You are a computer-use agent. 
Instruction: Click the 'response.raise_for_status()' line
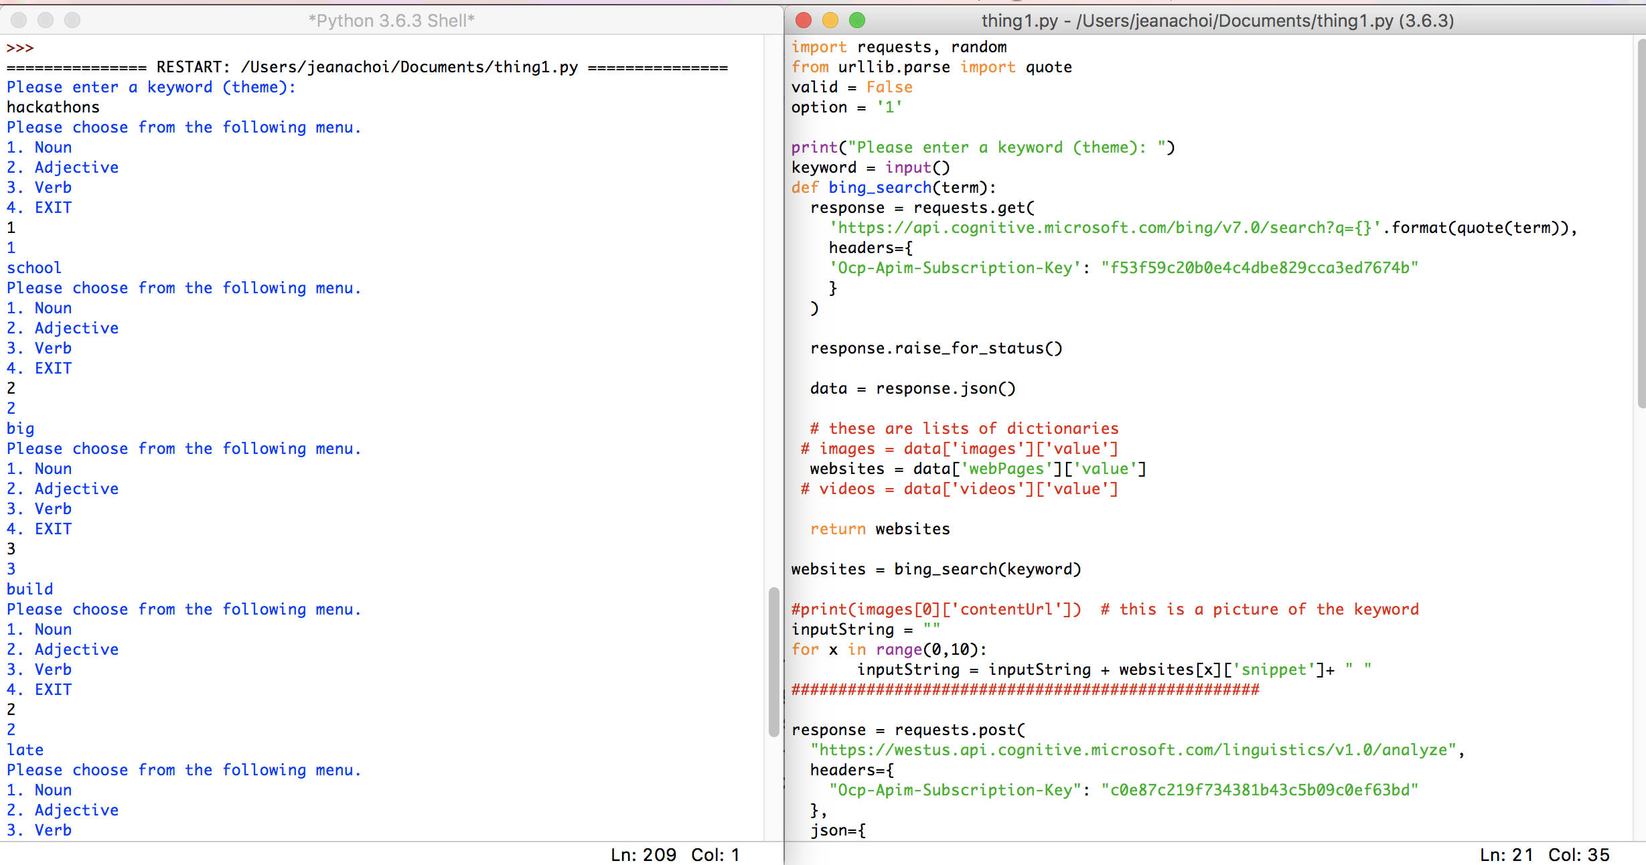[x=936, y=348]
